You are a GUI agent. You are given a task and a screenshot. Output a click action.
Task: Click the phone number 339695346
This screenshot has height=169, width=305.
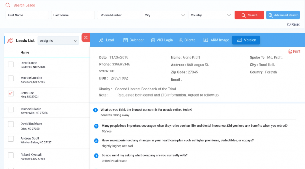tap(121, 64)
